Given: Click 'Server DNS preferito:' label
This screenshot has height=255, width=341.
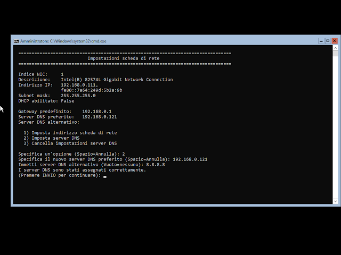Looking at the screenshot, I should point(46,117).
